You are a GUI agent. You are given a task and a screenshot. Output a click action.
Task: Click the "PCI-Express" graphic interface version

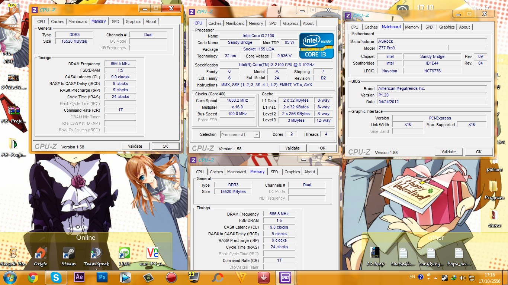click(x=440, y=118)
